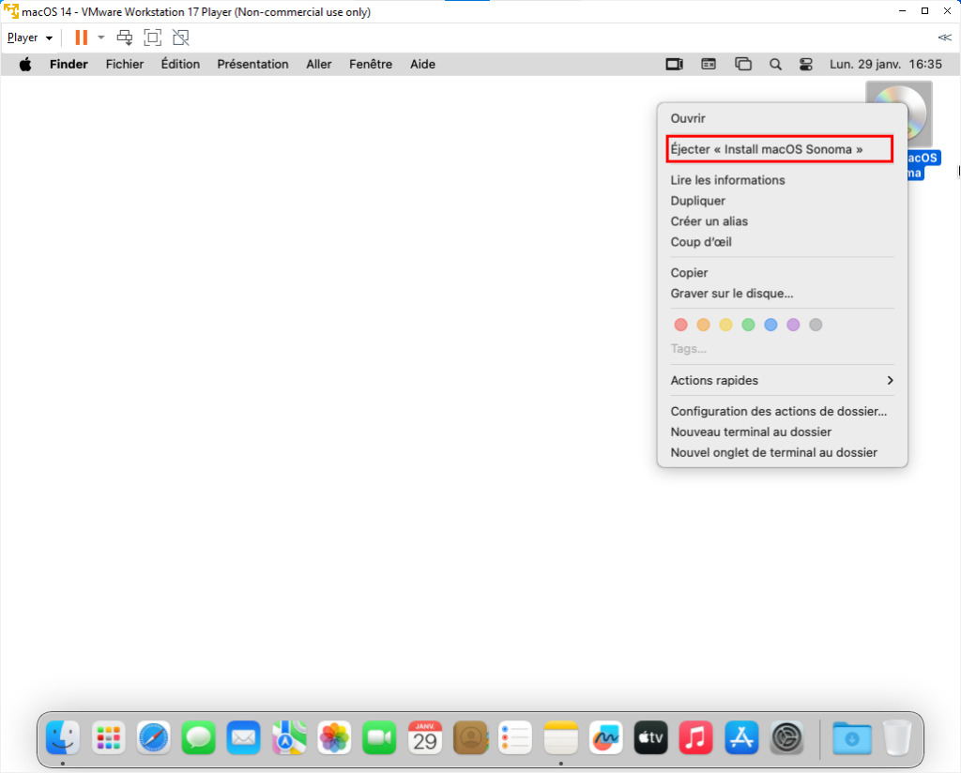
Task: Open the Player menu in VMware
Action: point(28,37)
